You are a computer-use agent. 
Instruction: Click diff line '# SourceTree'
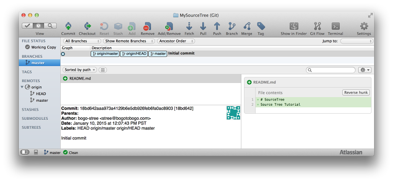click(x=313, y=99)
